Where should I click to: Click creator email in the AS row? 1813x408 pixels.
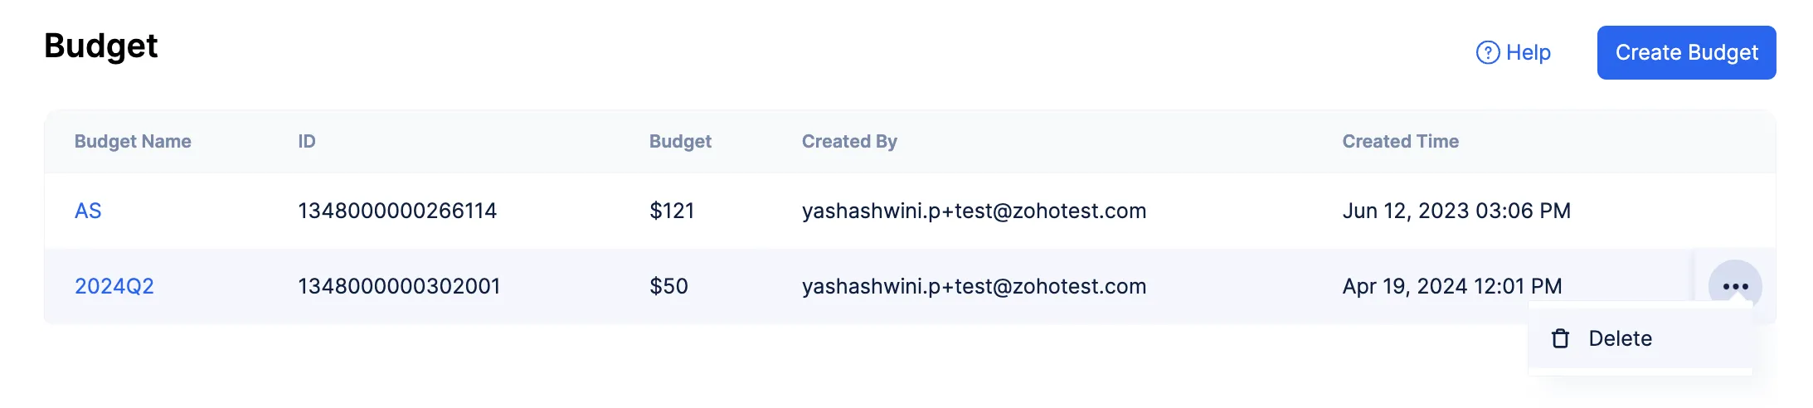click(x=974, y=211)
